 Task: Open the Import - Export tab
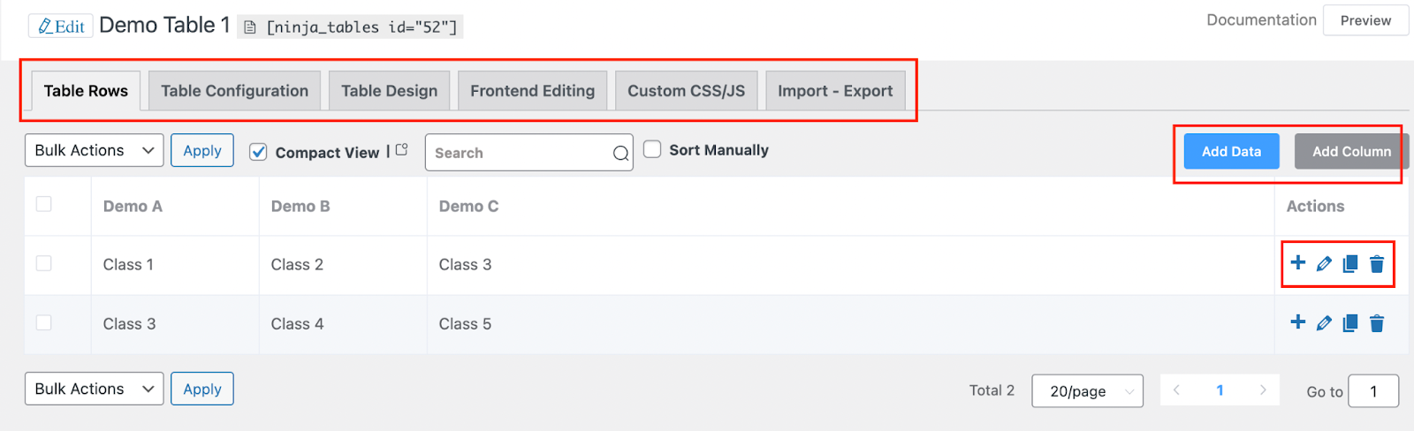[x=835, y=91]
